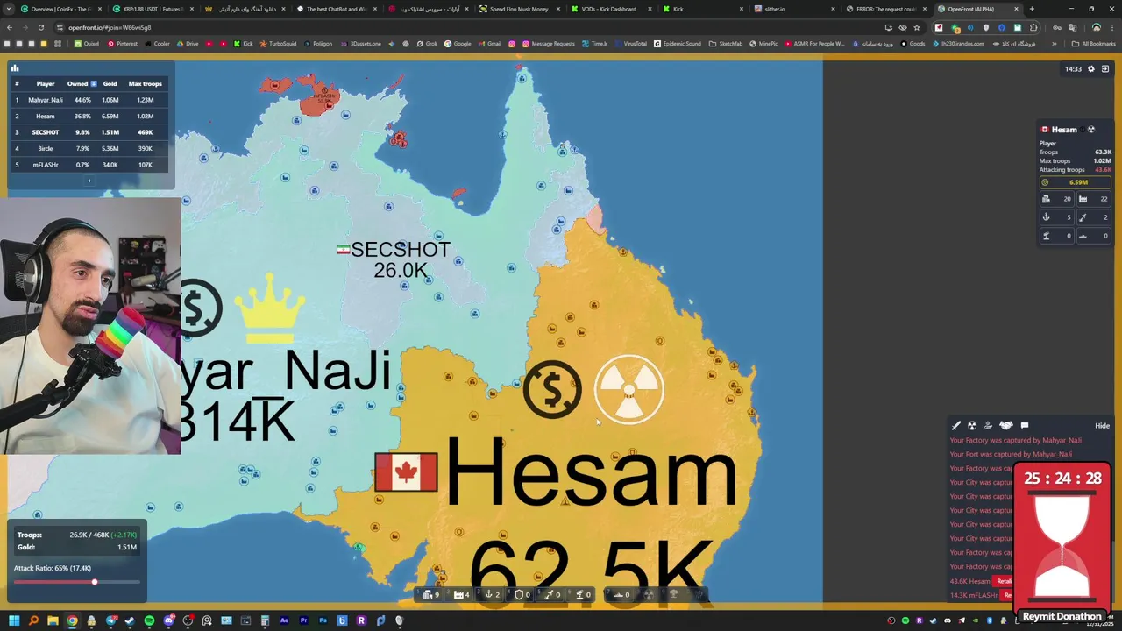Toggle attack events sword filter
The width and height of the screenshot is (1122, 631).
point(956,426)
